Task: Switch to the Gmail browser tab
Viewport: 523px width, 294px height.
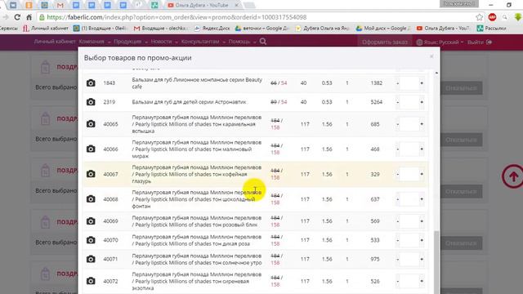Action: (x=60, y=5)
